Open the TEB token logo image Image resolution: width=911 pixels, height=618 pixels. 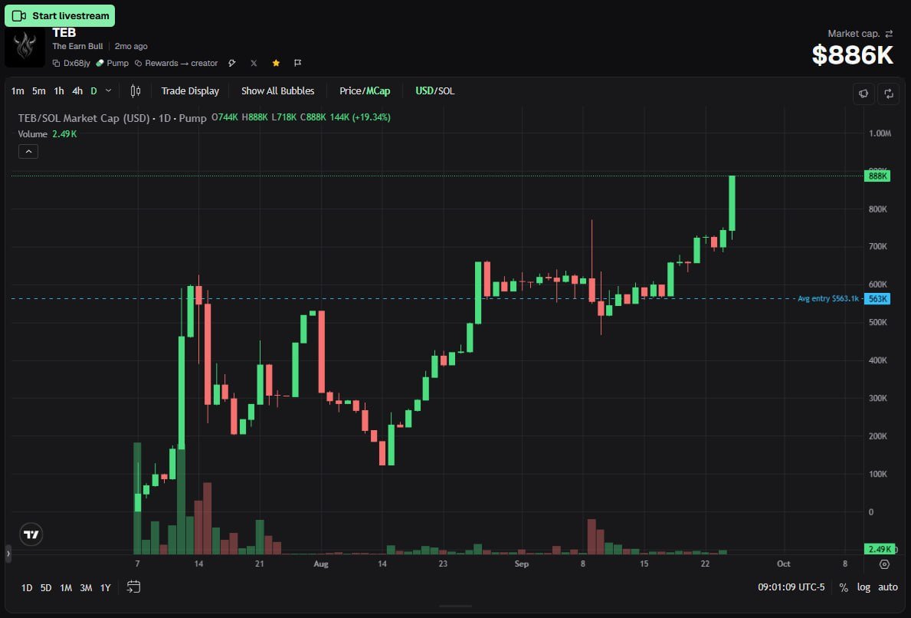click(25, 47)
